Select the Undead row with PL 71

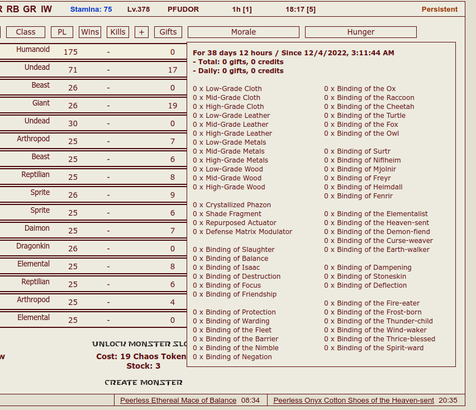click(x=93, y=69)
